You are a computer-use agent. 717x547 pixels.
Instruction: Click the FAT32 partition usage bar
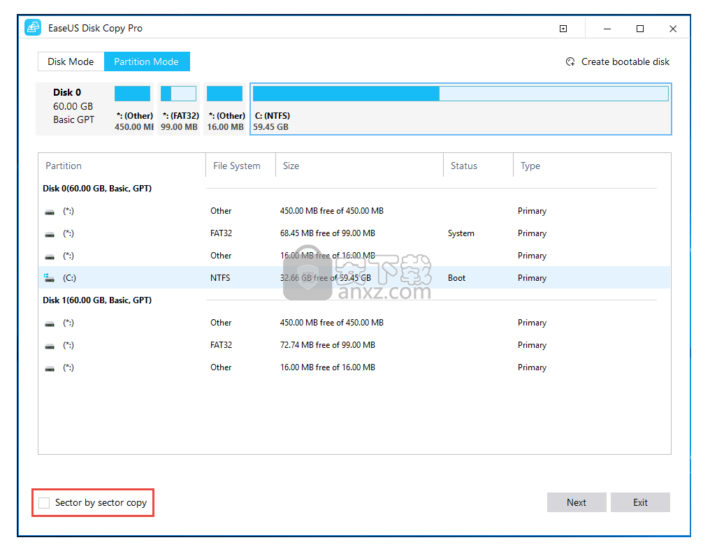click(x=178, y=94)
